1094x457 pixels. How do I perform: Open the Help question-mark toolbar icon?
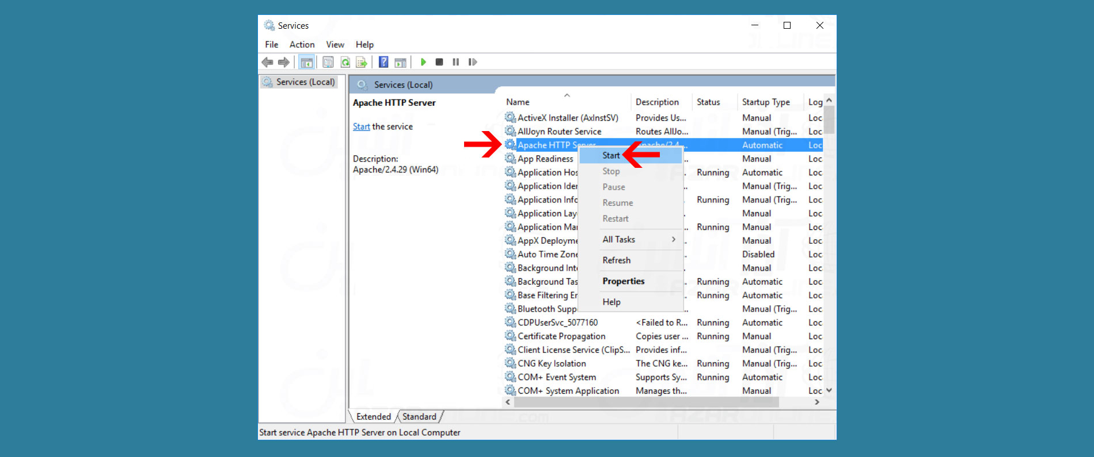(383, 62)
